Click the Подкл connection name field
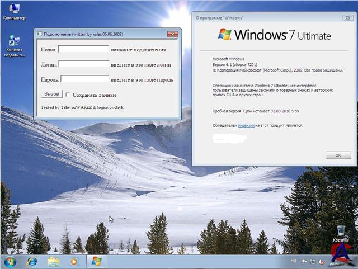This screenshot has height=269, width=358. (x=83, y=49)
